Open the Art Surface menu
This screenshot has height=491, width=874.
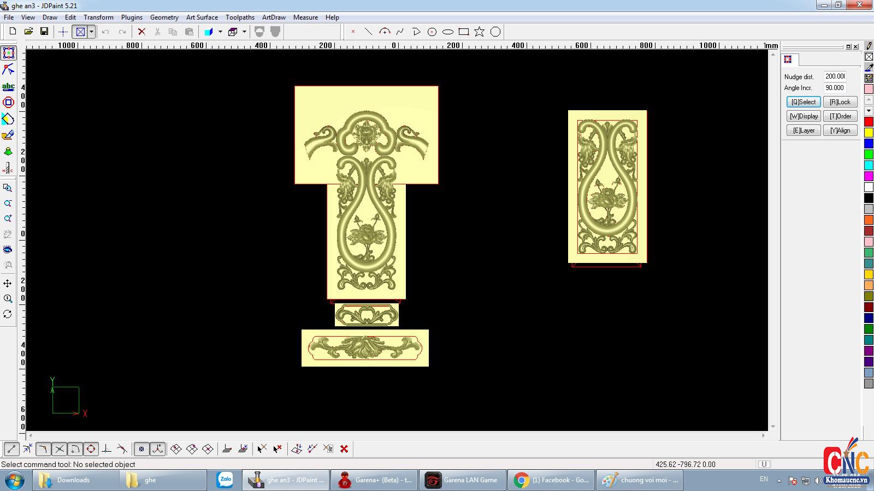[x=202, y=17]
